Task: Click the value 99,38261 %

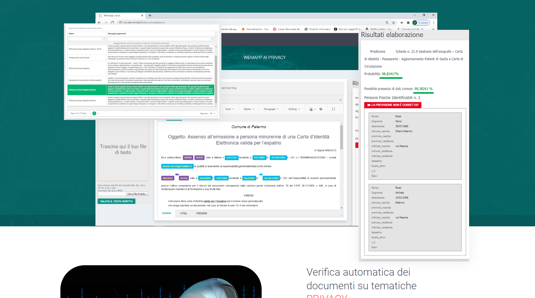Action: click(x=423, y=89)
